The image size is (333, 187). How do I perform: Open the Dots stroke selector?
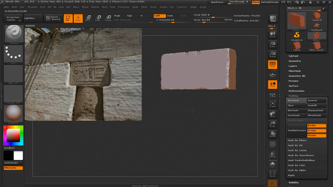tap(14, 54)
